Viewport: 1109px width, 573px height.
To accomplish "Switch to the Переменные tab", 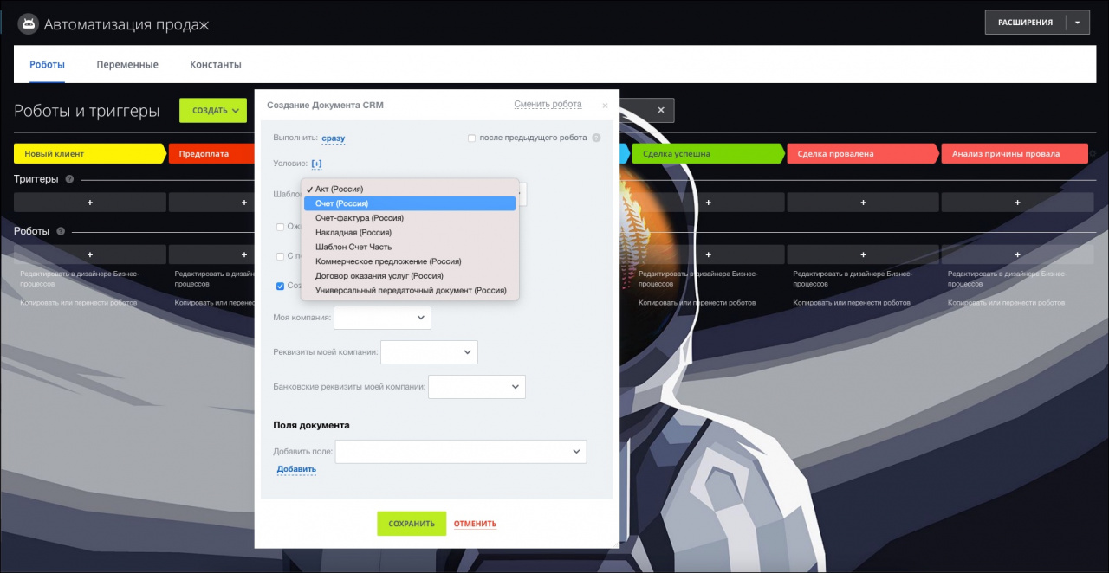I will 127,65.
